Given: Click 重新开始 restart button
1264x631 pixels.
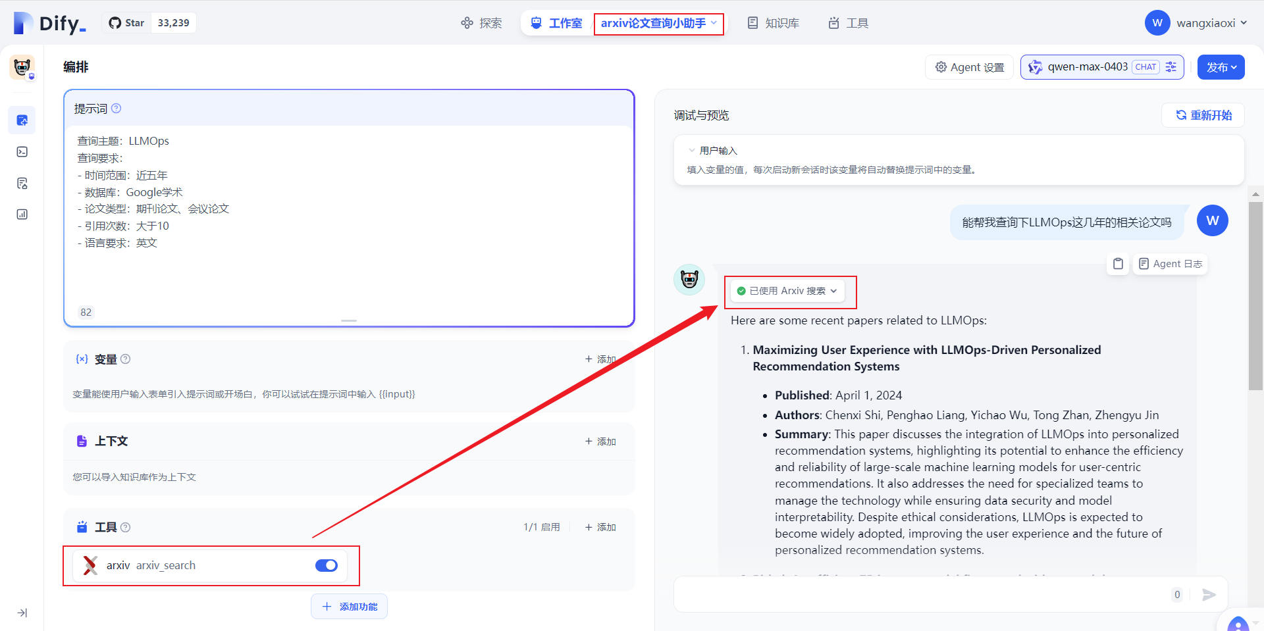Looking at the screenshot, I should tap(1203, 115).
